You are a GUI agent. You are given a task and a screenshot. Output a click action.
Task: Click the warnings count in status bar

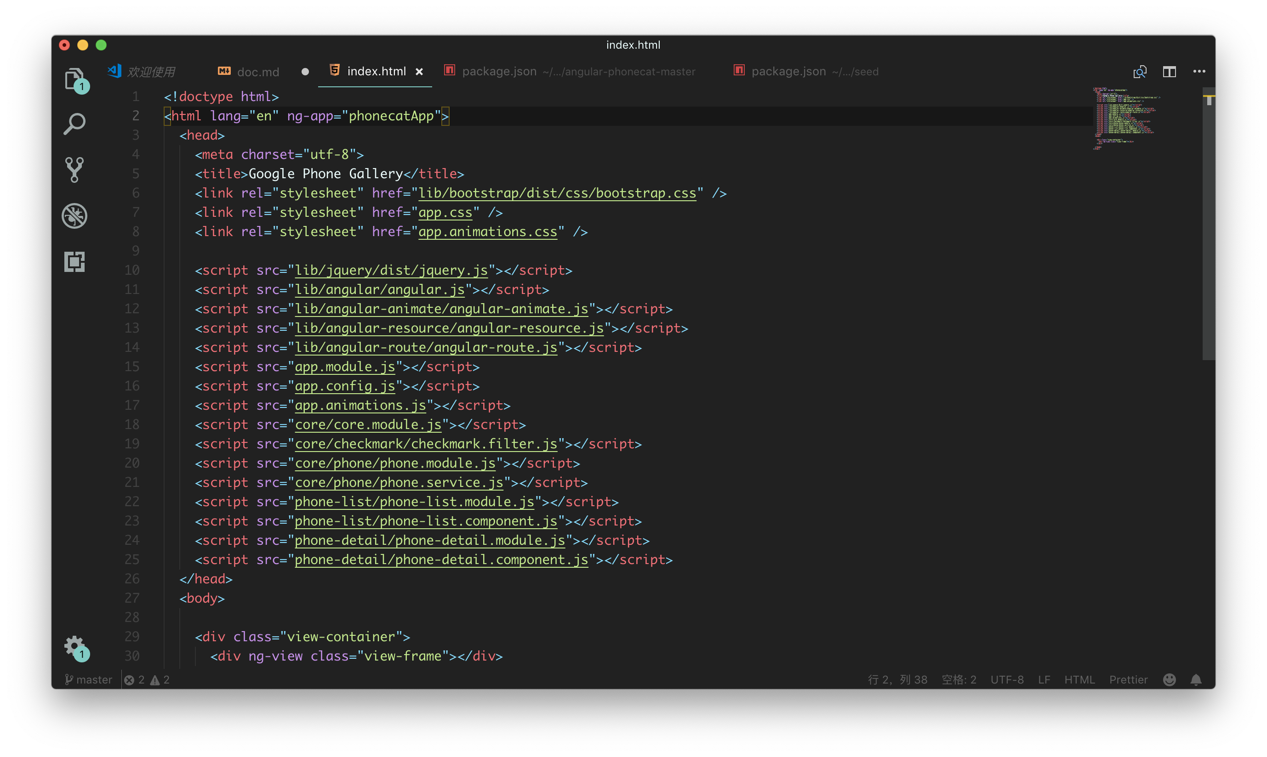160,679
